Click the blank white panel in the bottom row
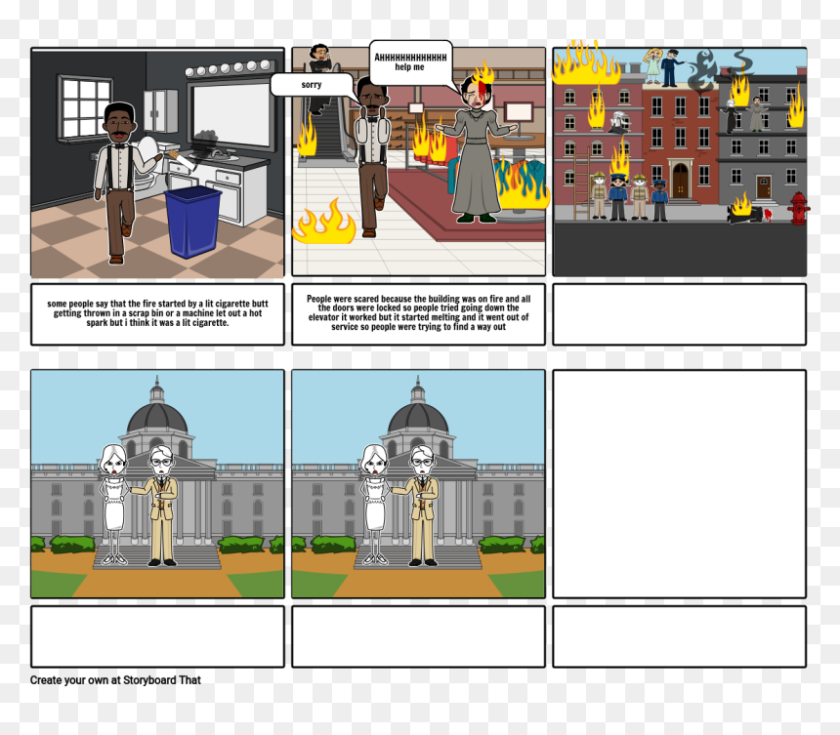This screenshot has height=735, width=840. coord(679,484)
